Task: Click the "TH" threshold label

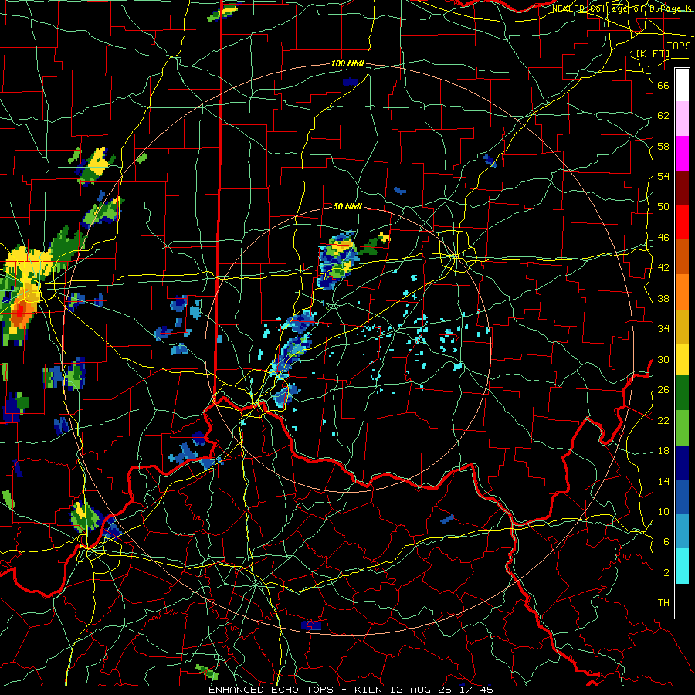Action: pyautogui.click(x=663, y=603)
